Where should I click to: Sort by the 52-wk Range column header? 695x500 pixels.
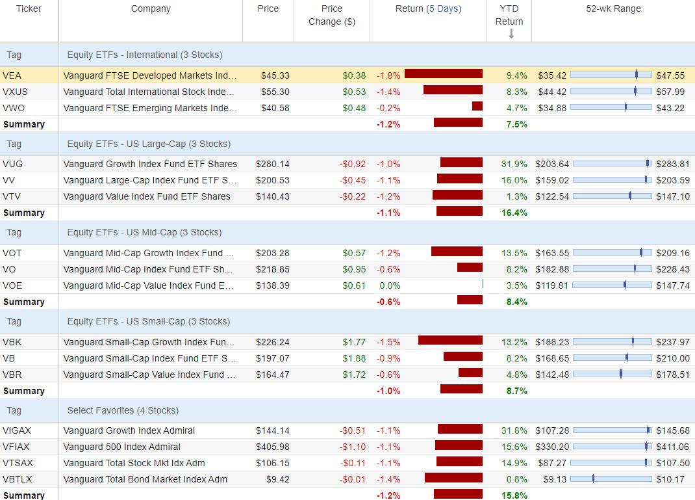613,8
